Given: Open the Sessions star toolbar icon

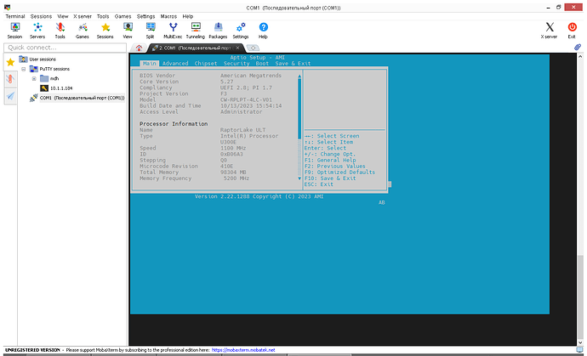Looking at the screenshot, I should click(105, 31).
